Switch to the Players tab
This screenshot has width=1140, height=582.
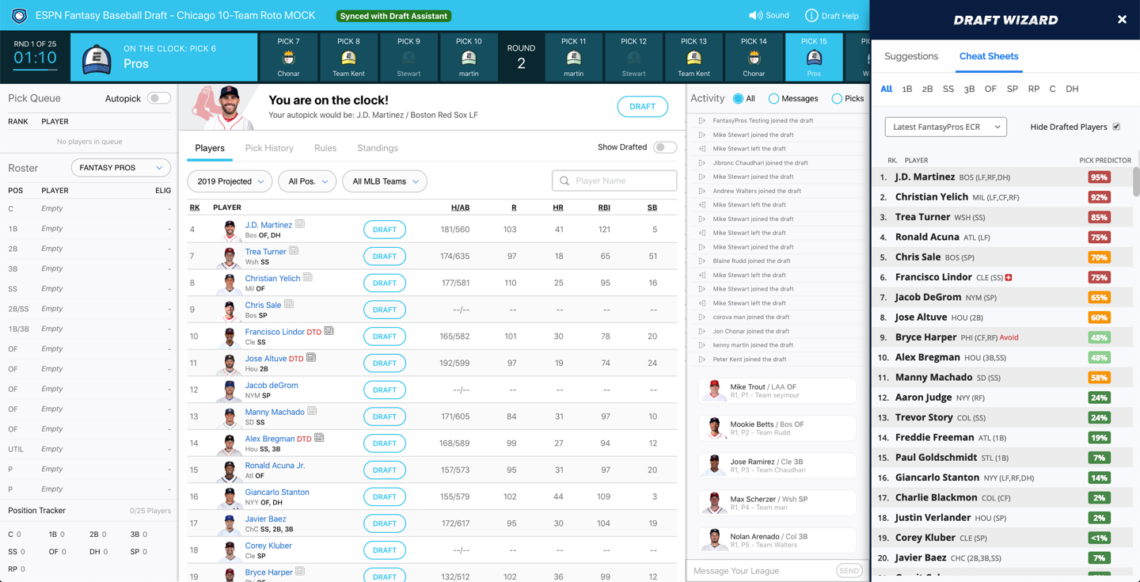210,148
